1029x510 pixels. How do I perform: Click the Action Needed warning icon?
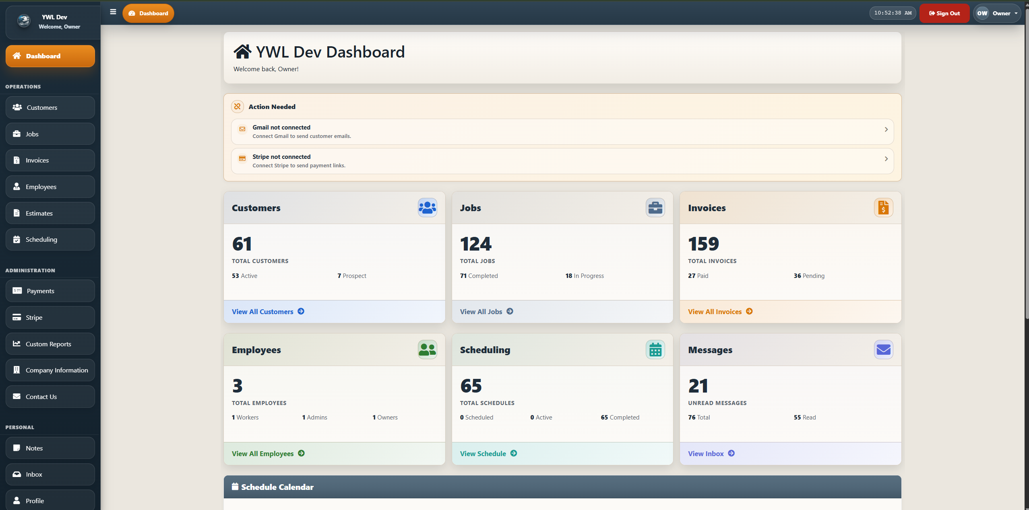tap(238, 107)
